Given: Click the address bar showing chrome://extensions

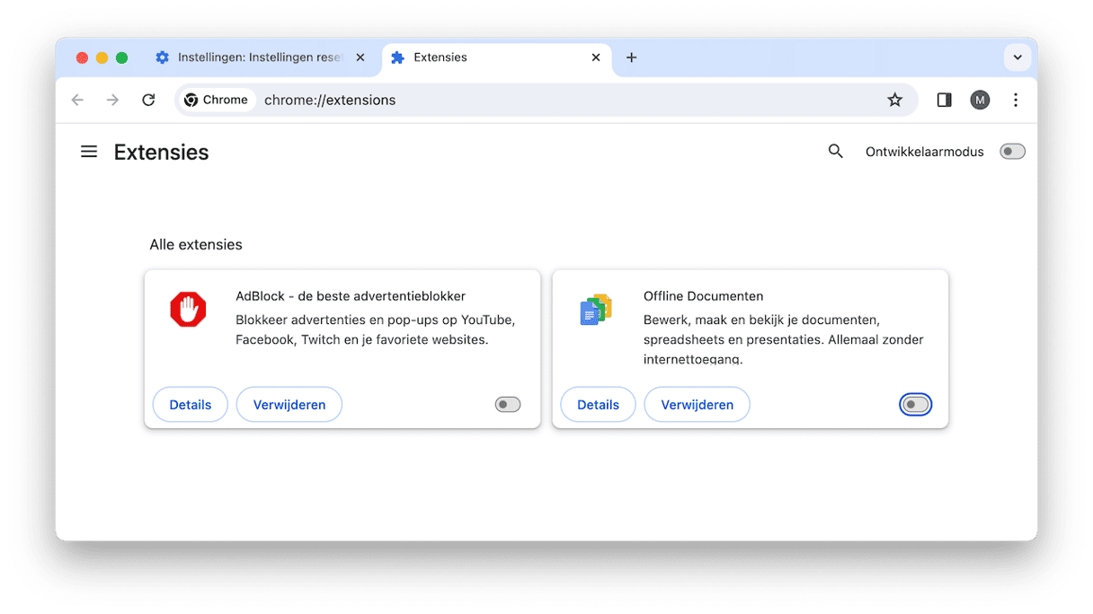Looking at the screenshot, I should point(546,100).
